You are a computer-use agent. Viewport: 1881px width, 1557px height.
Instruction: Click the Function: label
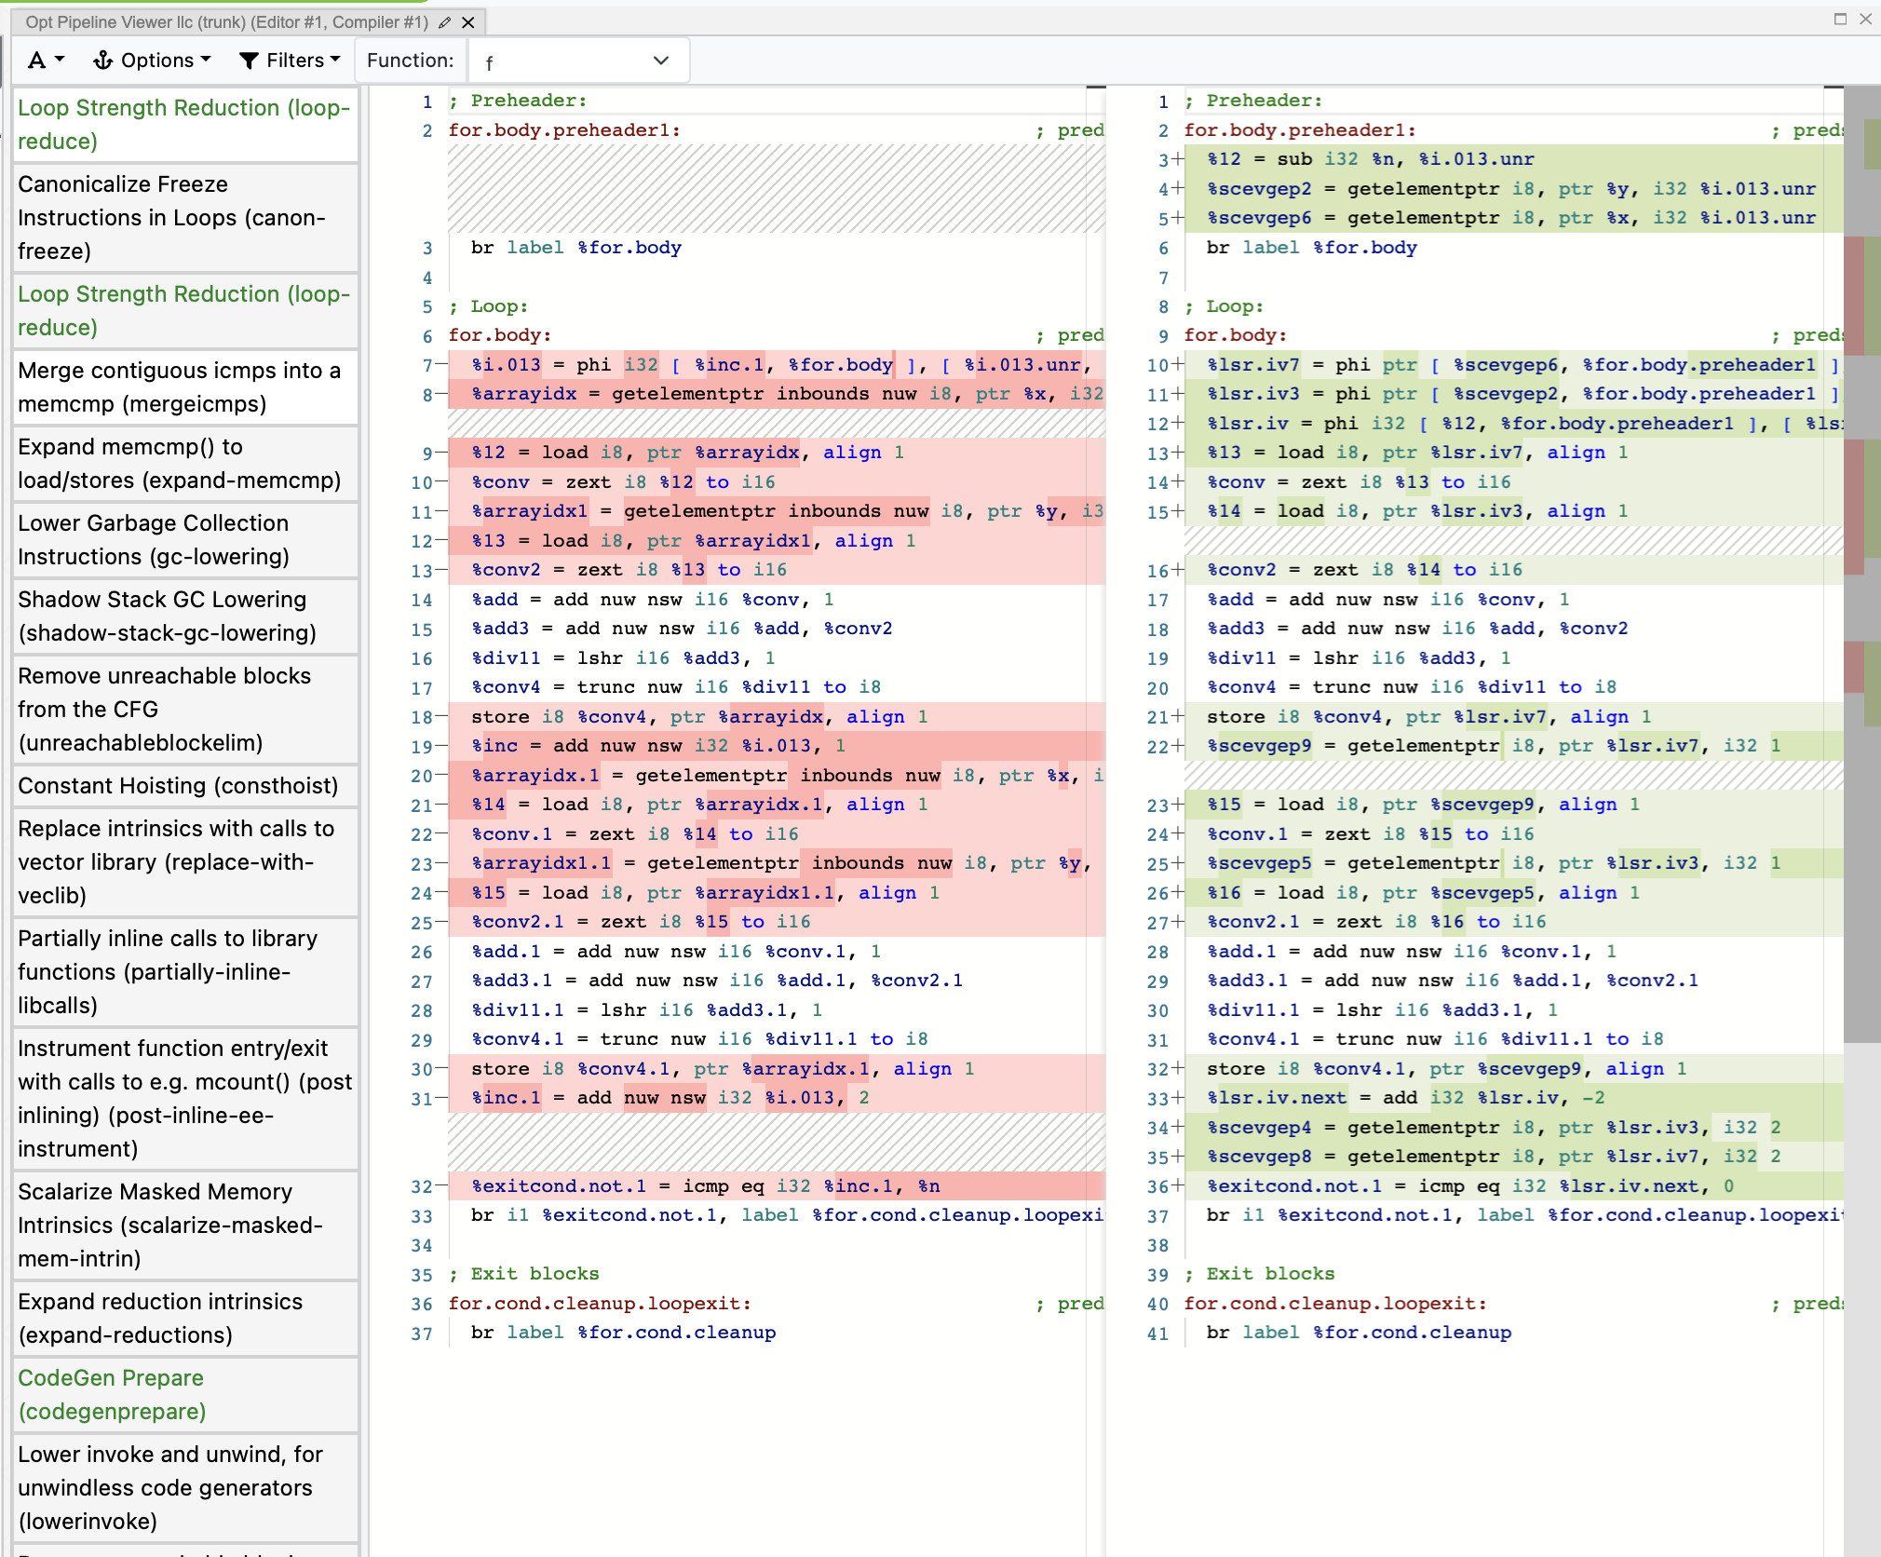pyautogui.click(x=411, y=61)
